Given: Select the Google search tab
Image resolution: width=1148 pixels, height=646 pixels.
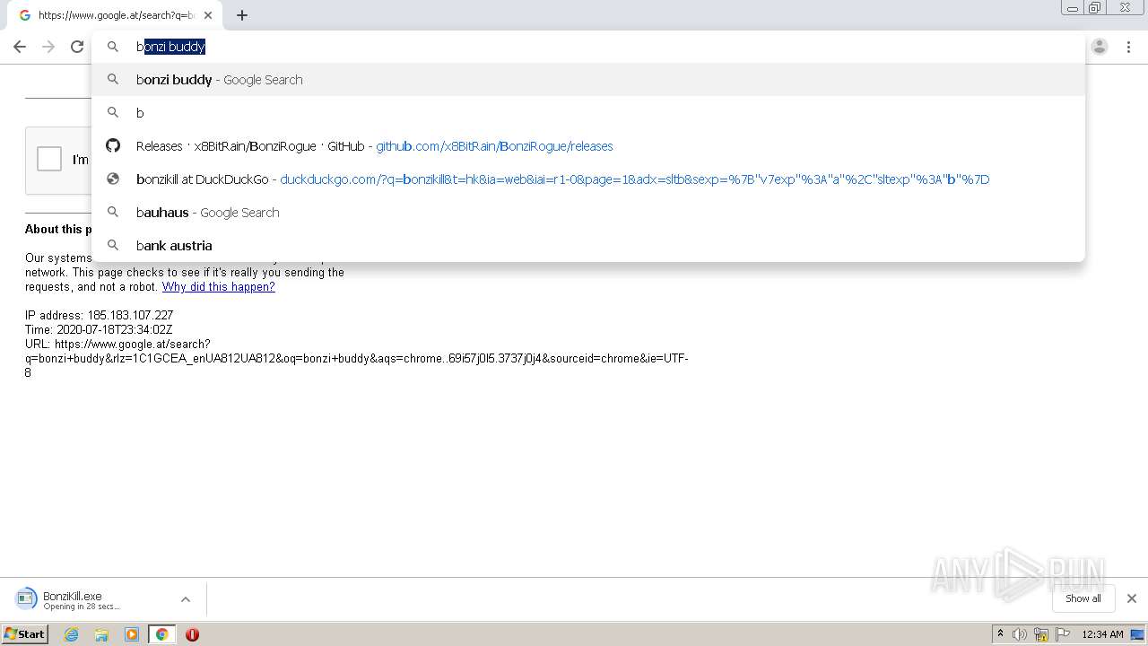Looking at the screenshot, I should (115, 15).
